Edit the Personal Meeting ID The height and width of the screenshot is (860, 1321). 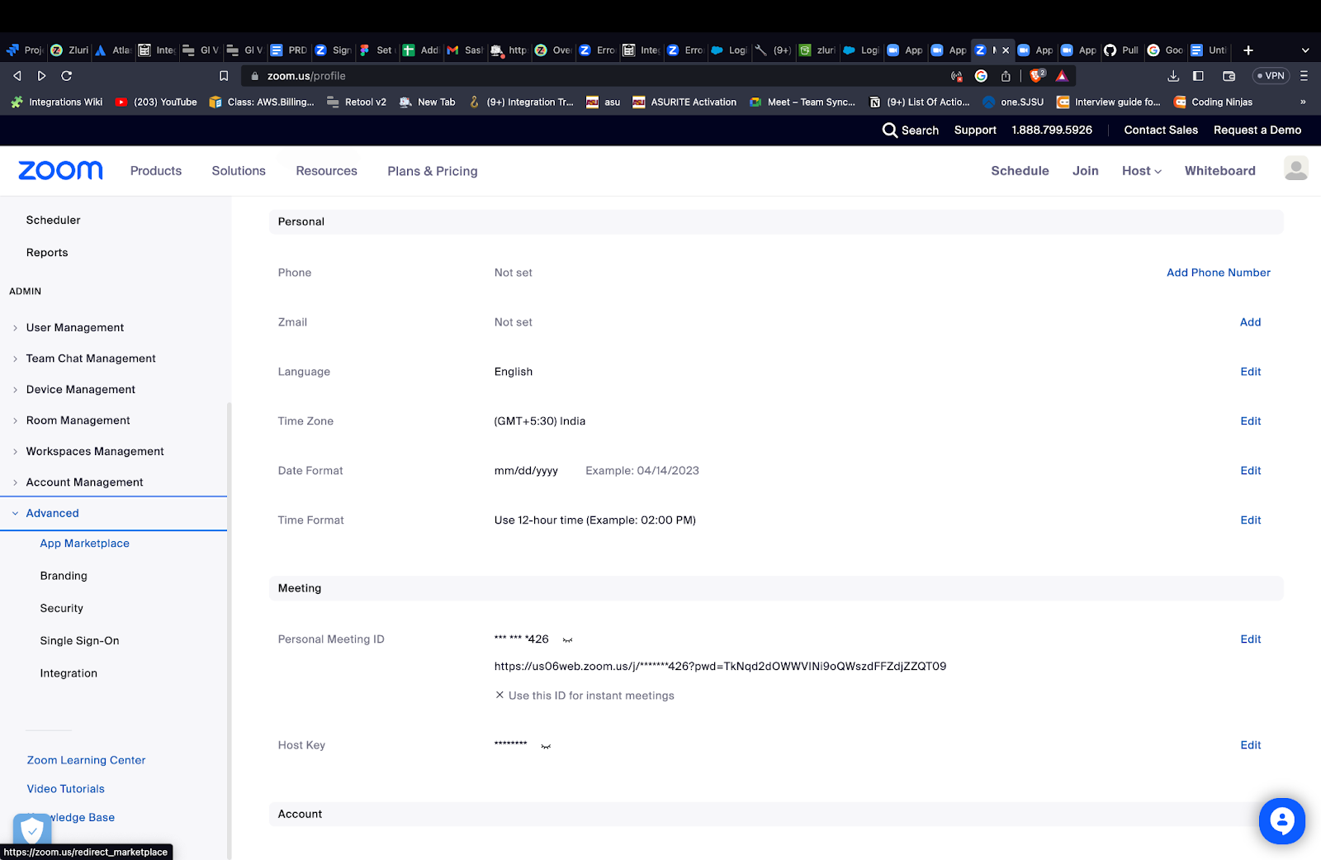(1250, 639)
